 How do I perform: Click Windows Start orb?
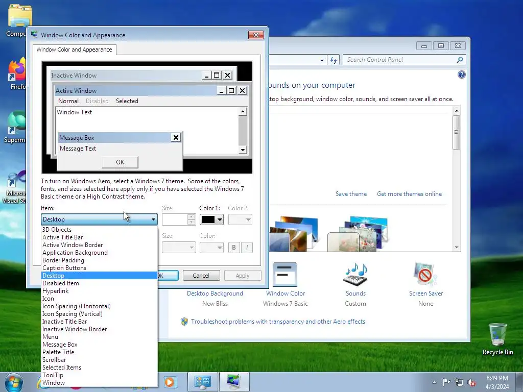(x=14, y=383)
